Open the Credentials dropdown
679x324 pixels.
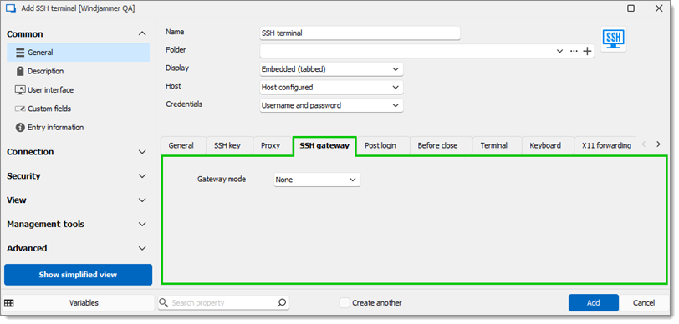pos(331,105)
